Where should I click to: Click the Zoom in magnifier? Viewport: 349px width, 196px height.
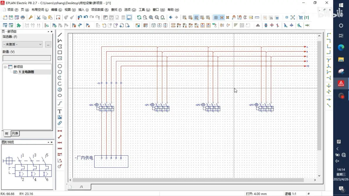(151, 17)
